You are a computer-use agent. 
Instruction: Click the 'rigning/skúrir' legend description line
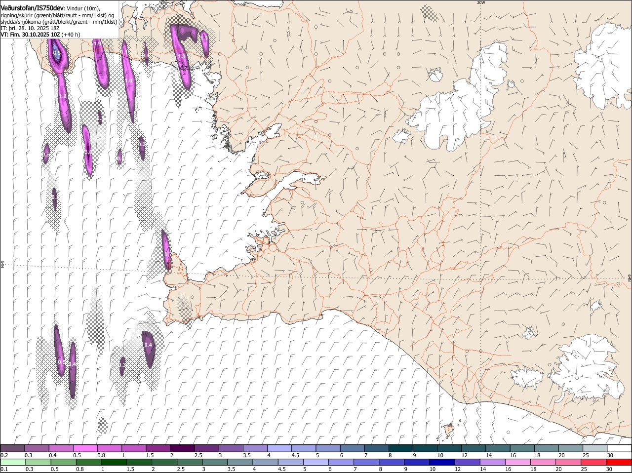(58, 15)
